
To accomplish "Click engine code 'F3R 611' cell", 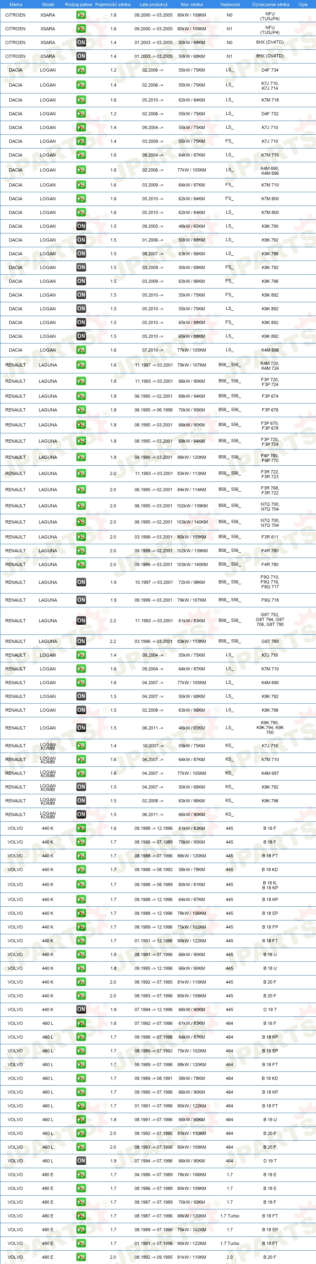I will point(270,537).
